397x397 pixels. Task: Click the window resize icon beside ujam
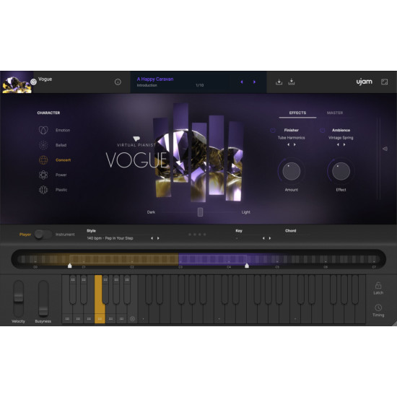[x=384, y=82]
